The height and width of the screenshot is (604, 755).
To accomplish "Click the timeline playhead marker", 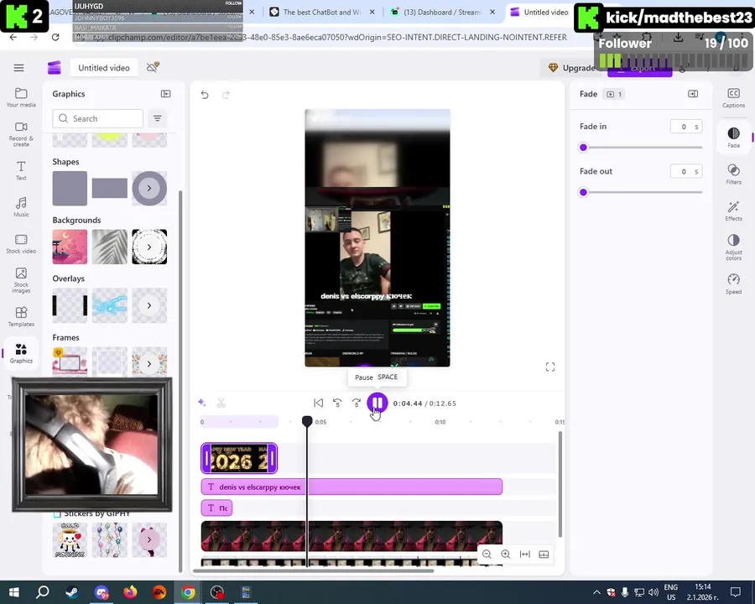I will click(x=307, y=421).
